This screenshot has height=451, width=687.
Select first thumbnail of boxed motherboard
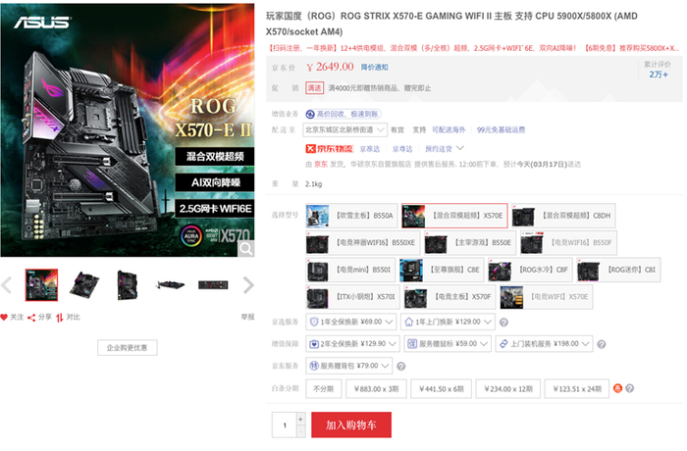click(x=41, y=285)
